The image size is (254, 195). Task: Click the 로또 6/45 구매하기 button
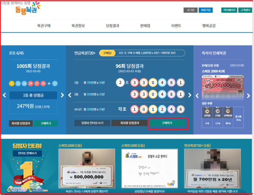tap(46, 123)
